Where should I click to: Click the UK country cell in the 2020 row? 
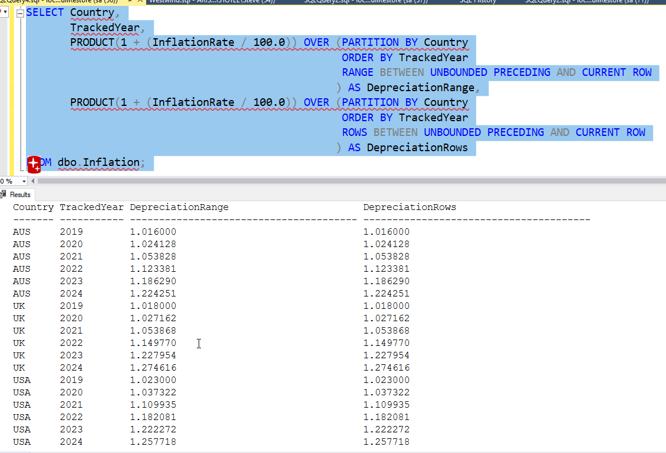click(x=19, y=318)
